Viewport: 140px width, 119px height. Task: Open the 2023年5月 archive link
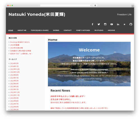[14, 81]
